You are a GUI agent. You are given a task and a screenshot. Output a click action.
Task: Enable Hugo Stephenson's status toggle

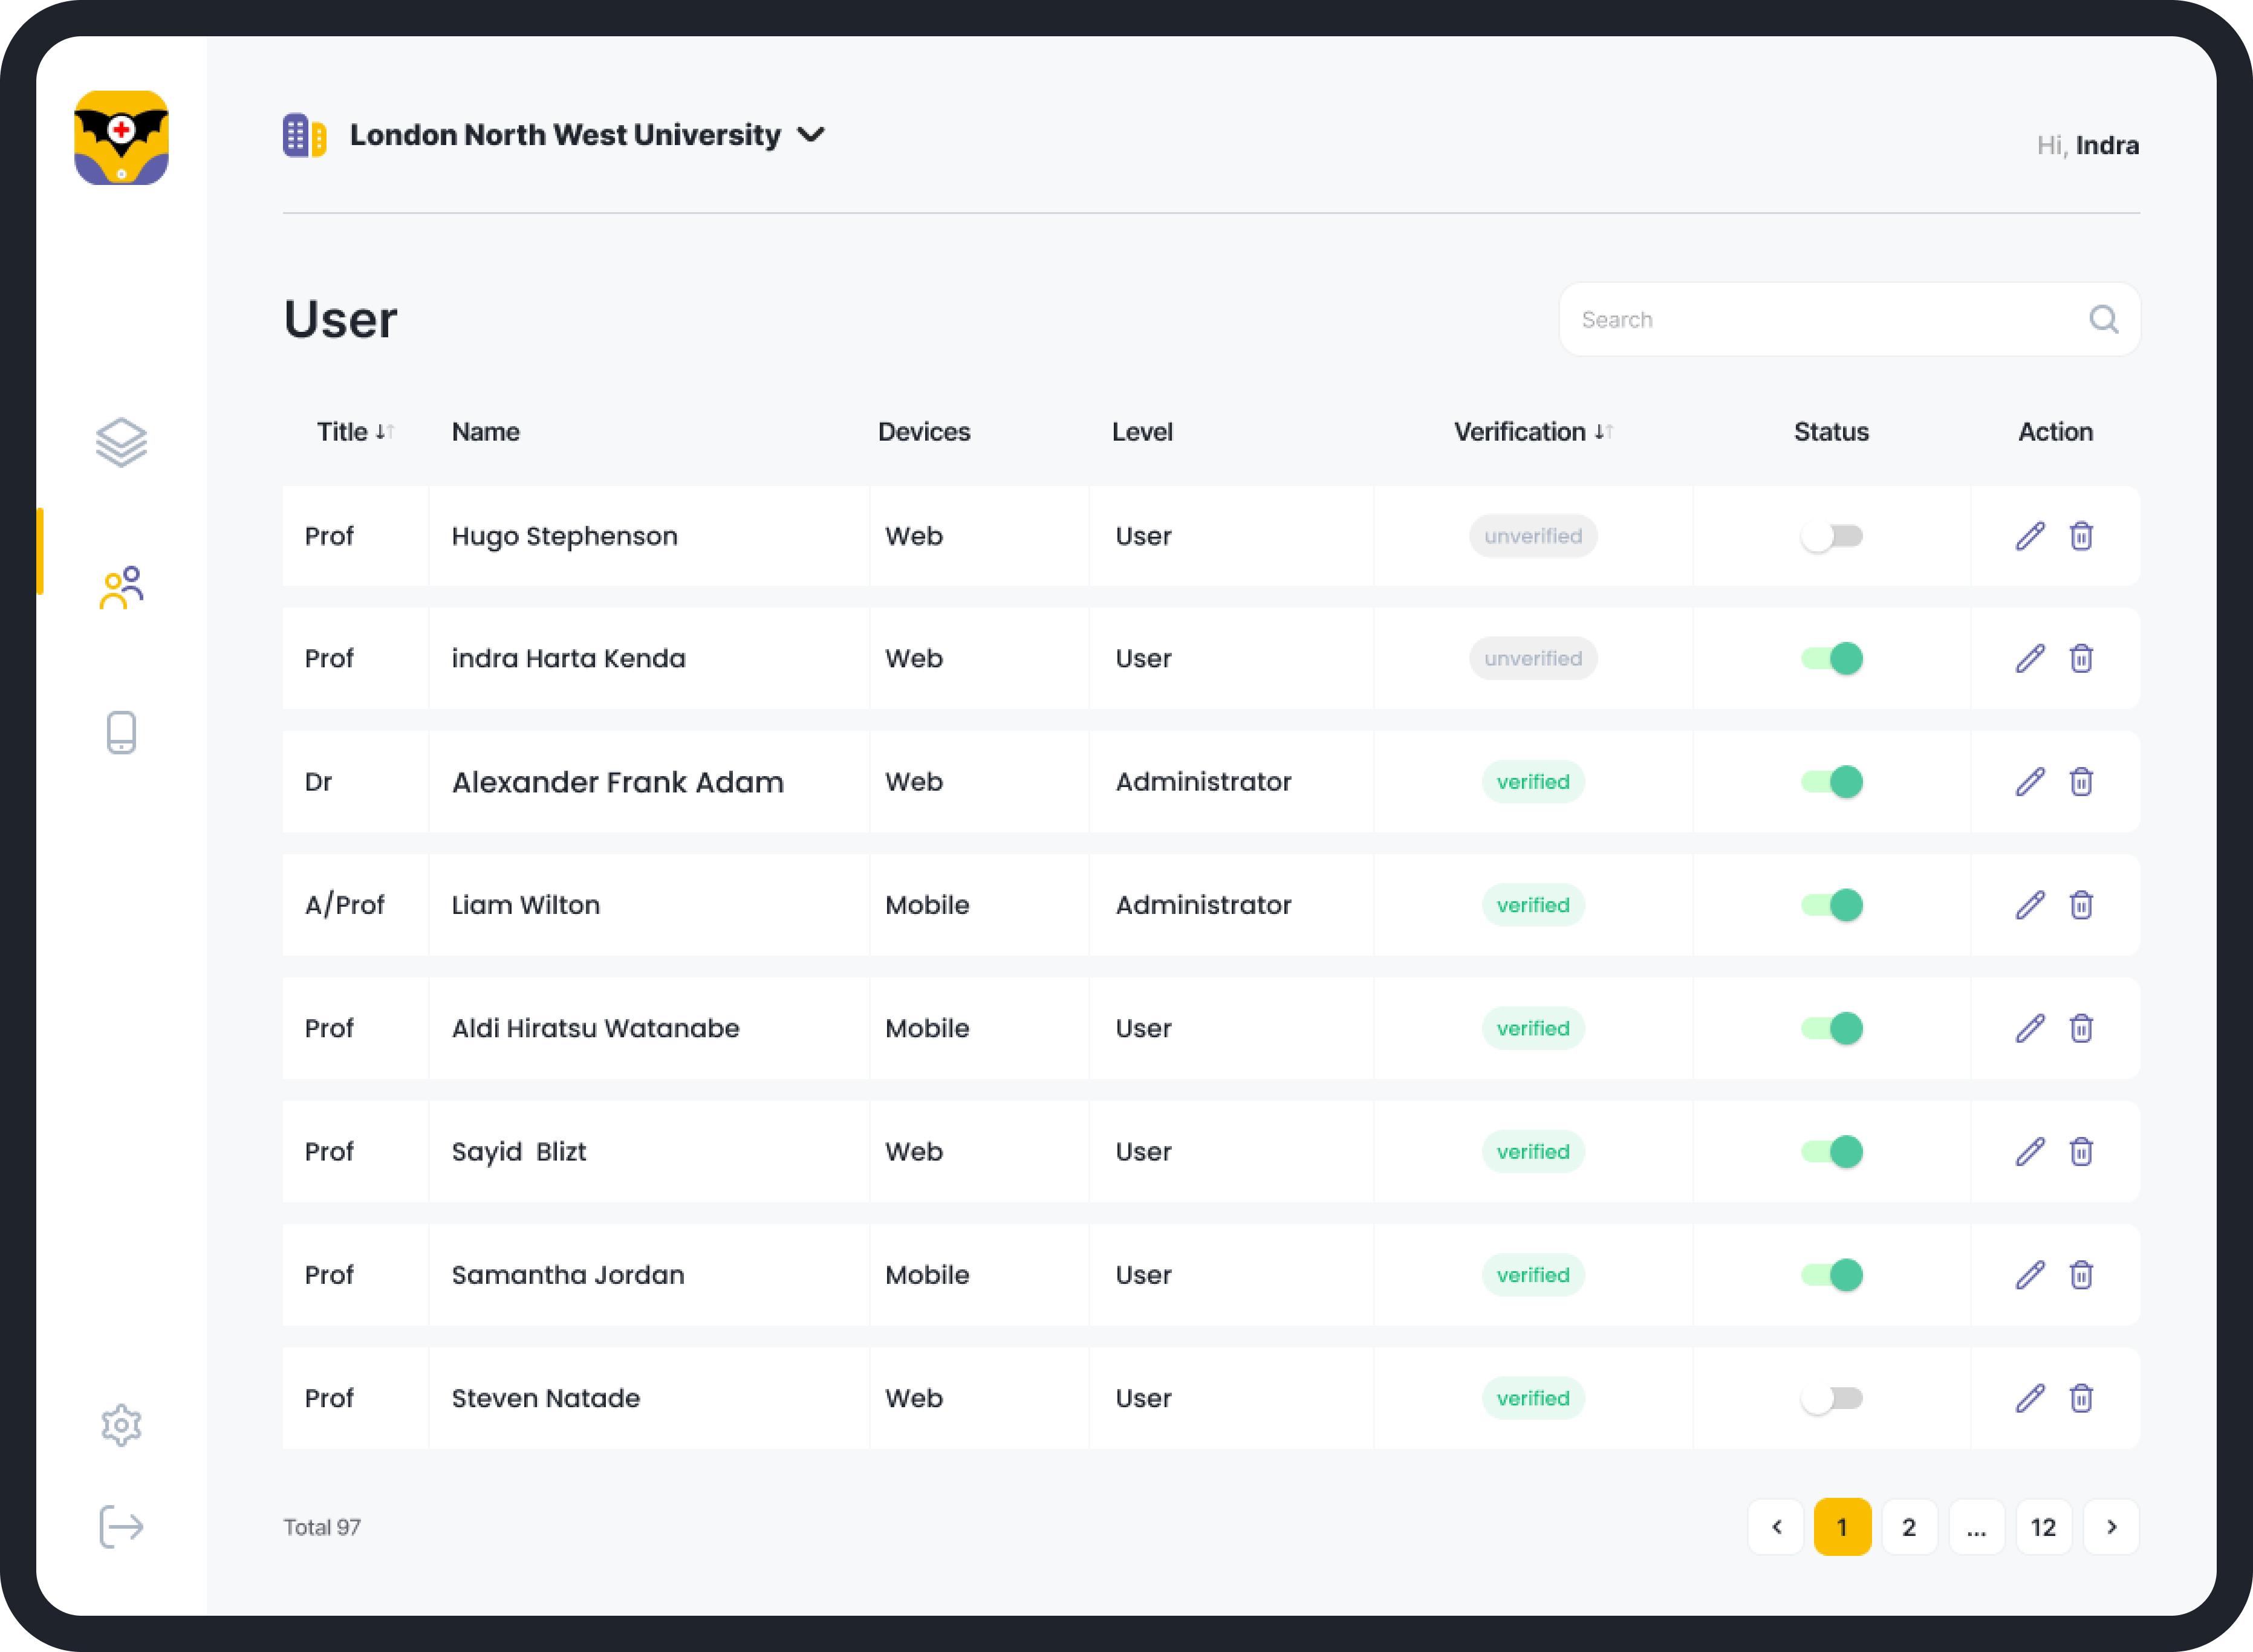coord(1831,536)
